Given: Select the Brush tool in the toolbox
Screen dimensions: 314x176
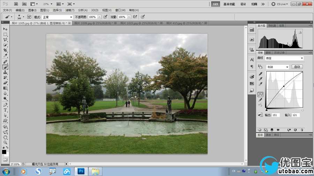Looking at the screenshot, I should click(5, 67).
